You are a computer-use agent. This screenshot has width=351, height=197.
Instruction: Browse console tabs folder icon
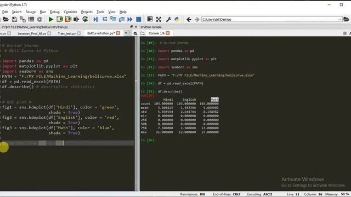tap(143, 33)
